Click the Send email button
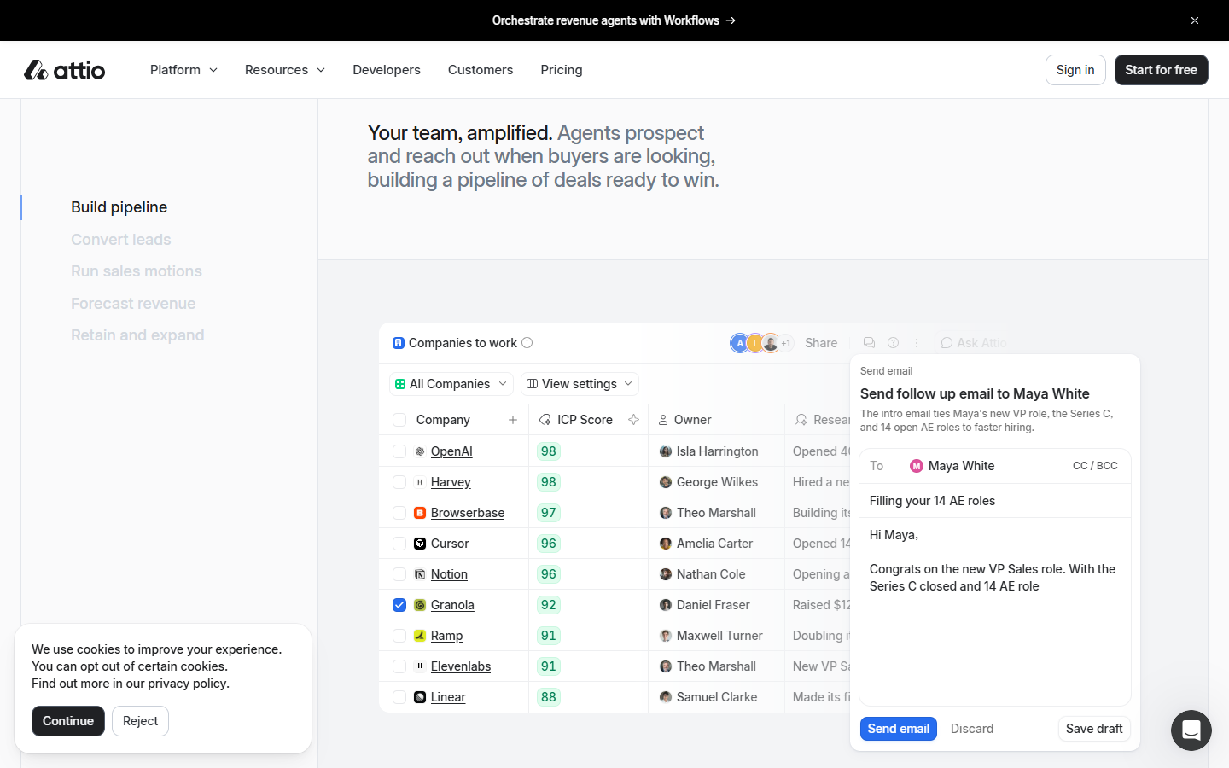Viewport: 1229px width, 768px height. [899, 729]
